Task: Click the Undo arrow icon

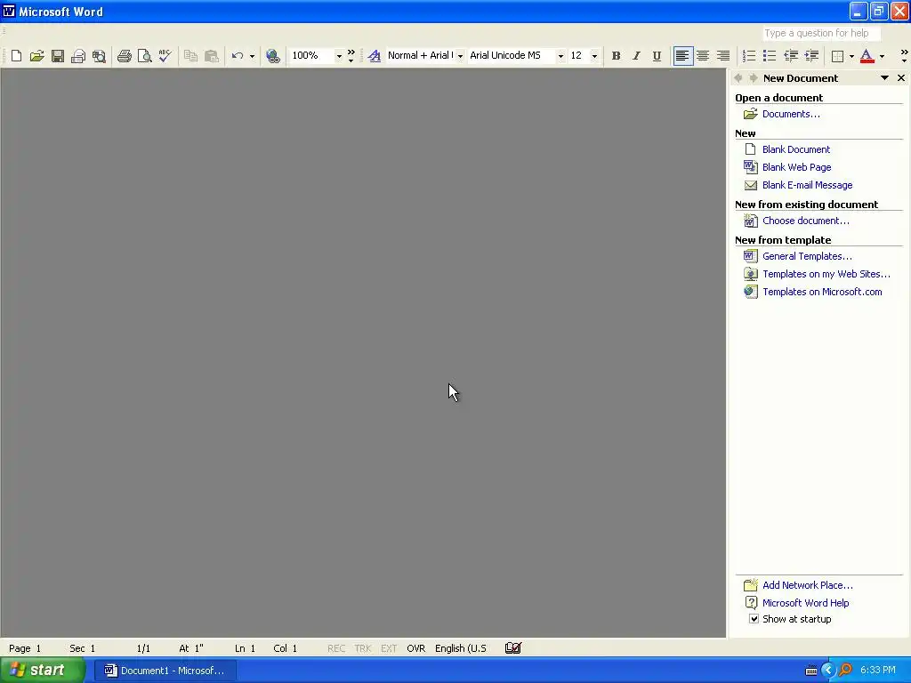Action: pos(237,56)
